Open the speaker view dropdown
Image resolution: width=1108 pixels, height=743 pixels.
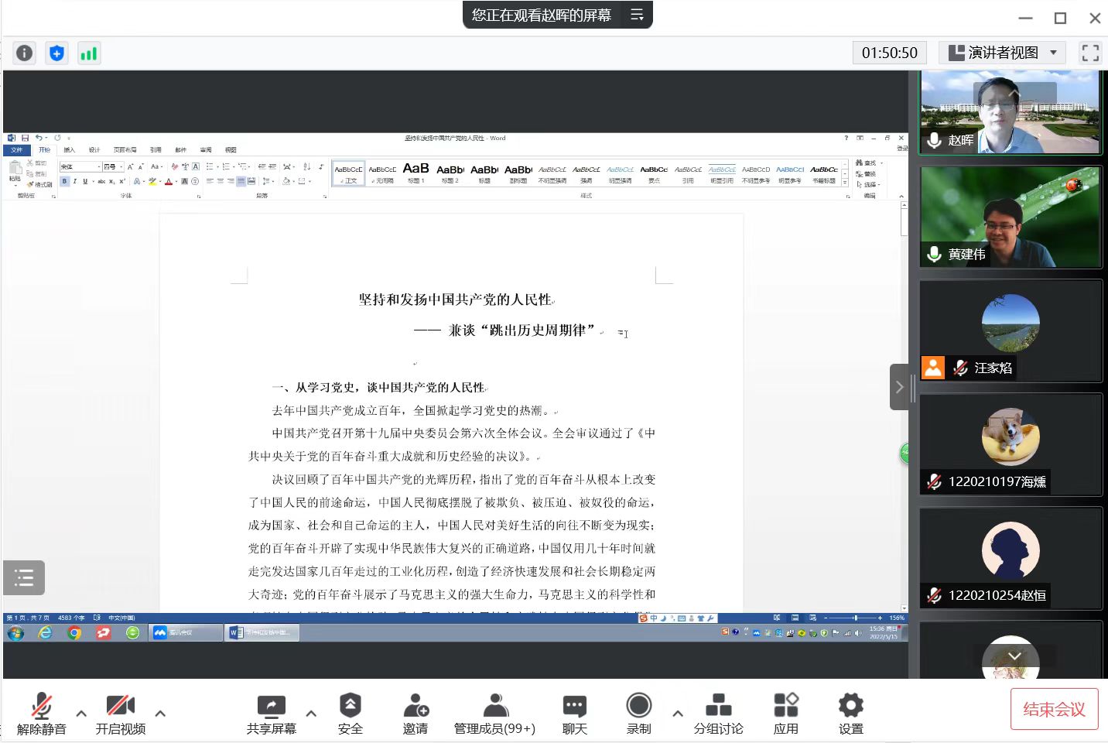(x=1003, y=53)
